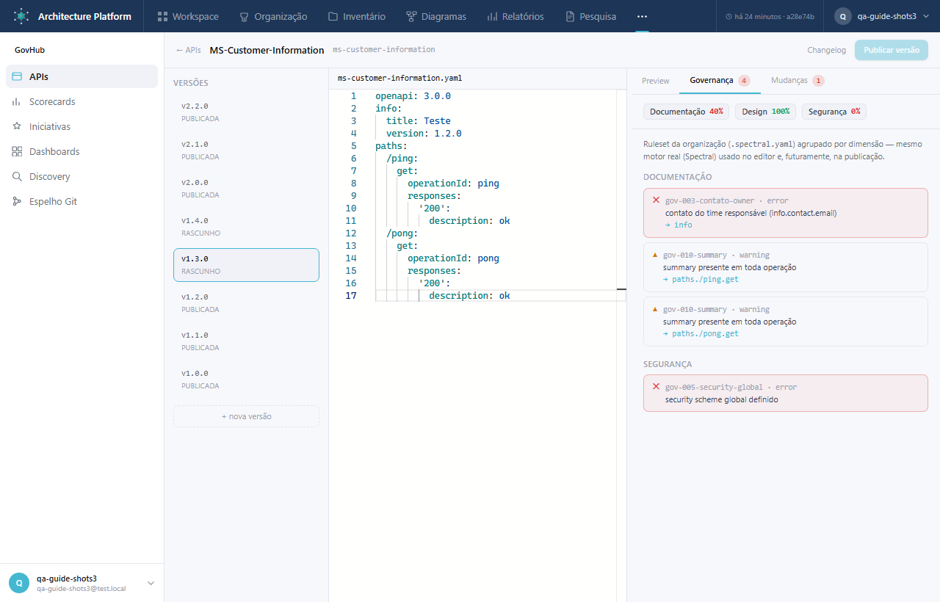
Task: Filter by Design 100% chip
Action: (765, 112)
